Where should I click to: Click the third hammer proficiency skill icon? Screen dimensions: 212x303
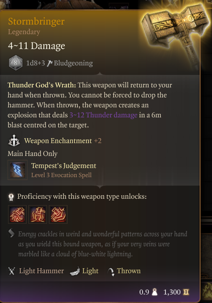[58, 214]
